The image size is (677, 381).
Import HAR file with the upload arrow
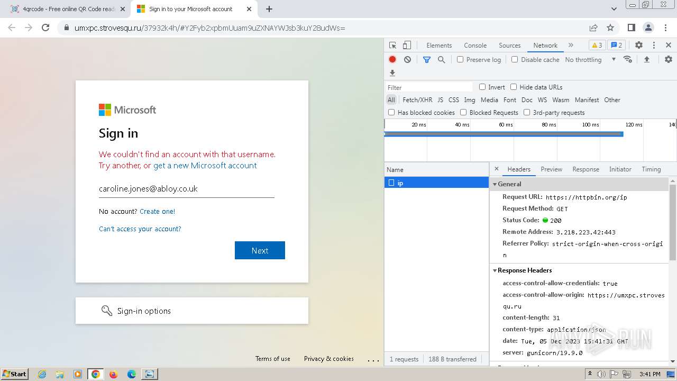tap(646, 60)
